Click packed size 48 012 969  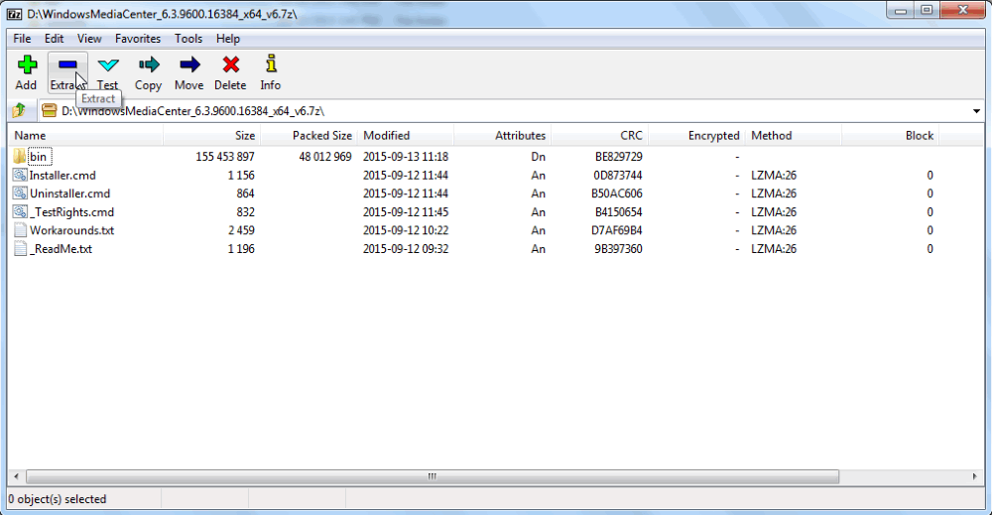click(x=325, y=157)
